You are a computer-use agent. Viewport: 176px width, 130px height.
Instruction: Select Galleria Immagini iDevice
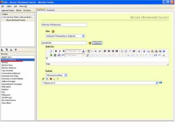pos(8,82)
